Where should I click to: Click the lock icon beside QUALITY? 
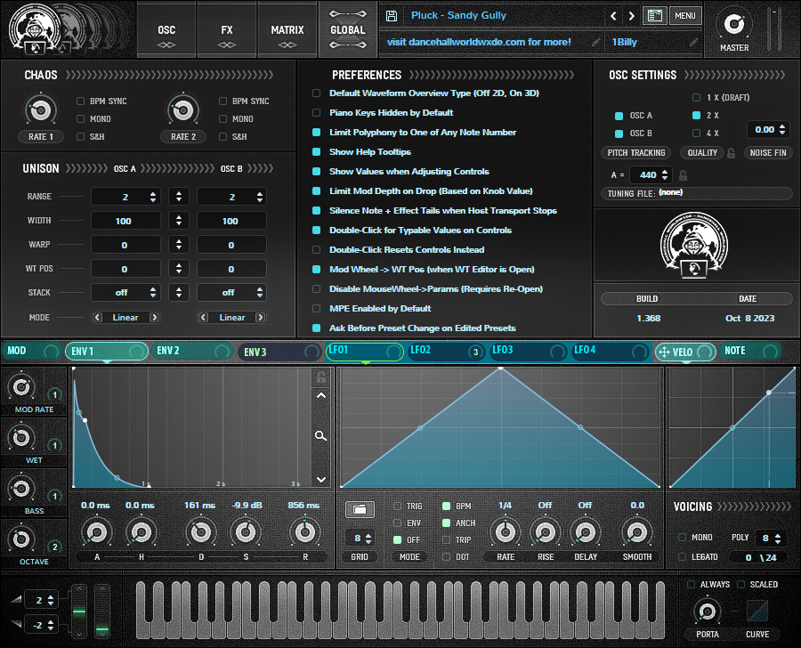[731, 153]
